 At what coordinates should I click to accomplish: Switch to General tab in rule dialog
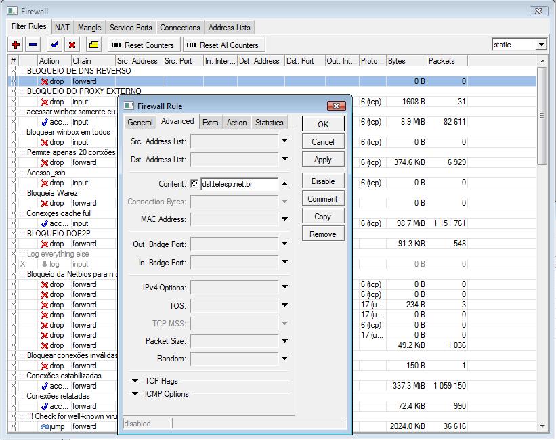click(140, 123)
